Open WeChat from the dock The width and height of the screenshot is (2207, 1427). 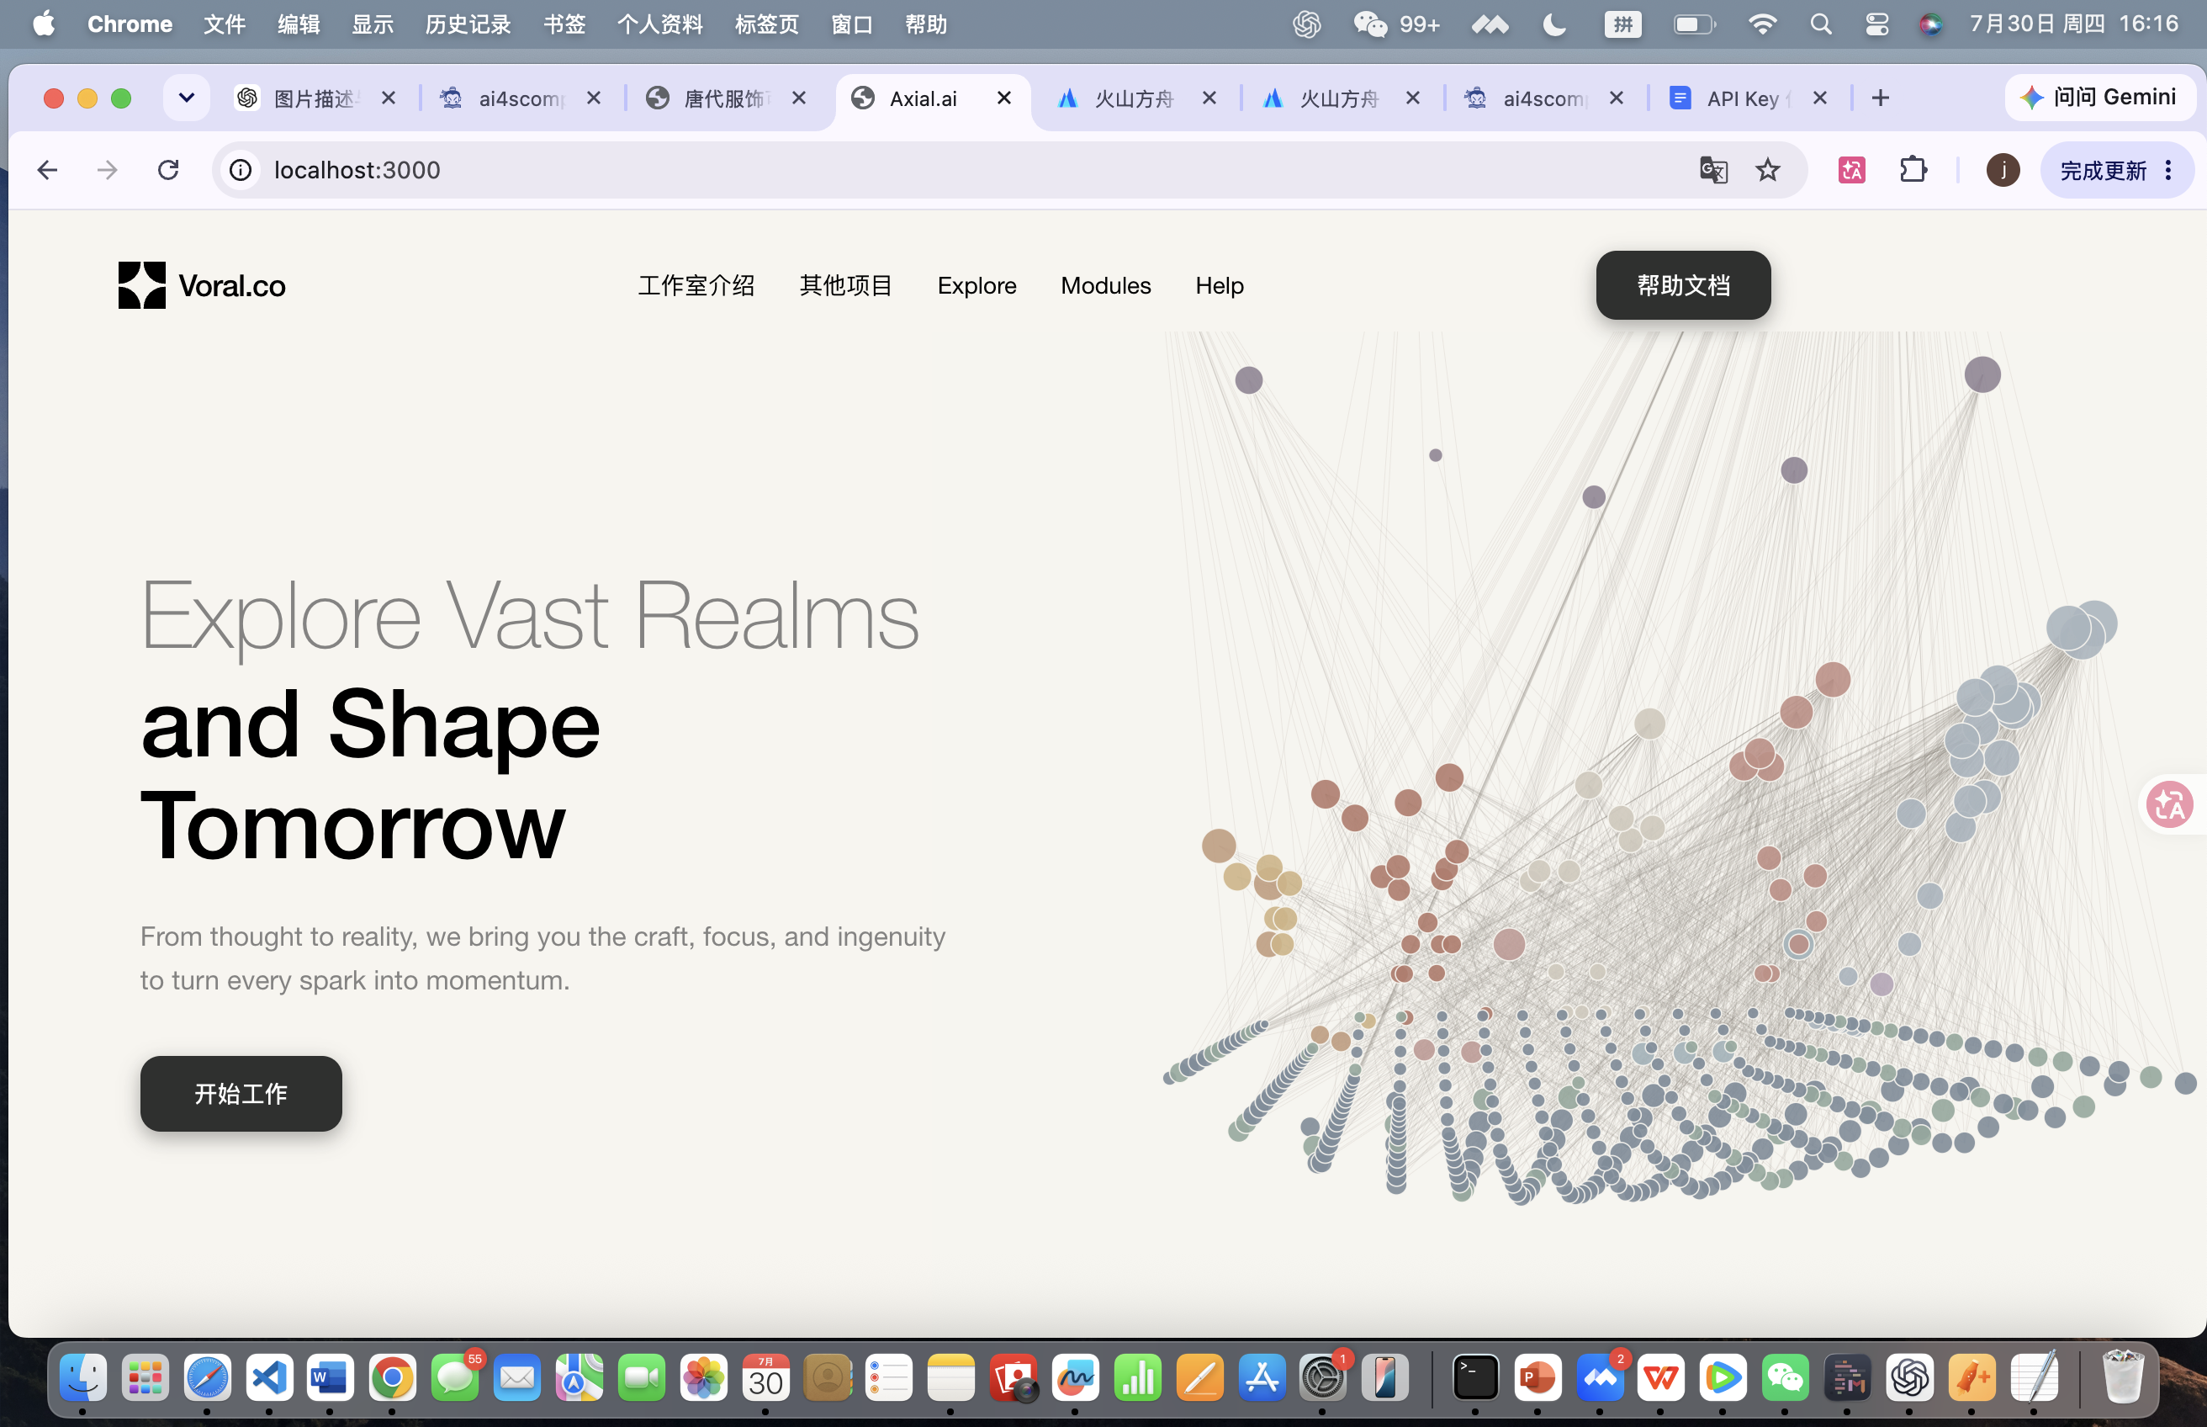pyautogui.click(x=1785, y=1378)
